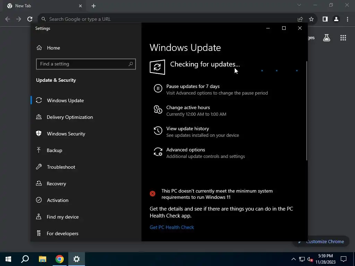
Task: Open the notification center
Action: [x=344, y=259]
